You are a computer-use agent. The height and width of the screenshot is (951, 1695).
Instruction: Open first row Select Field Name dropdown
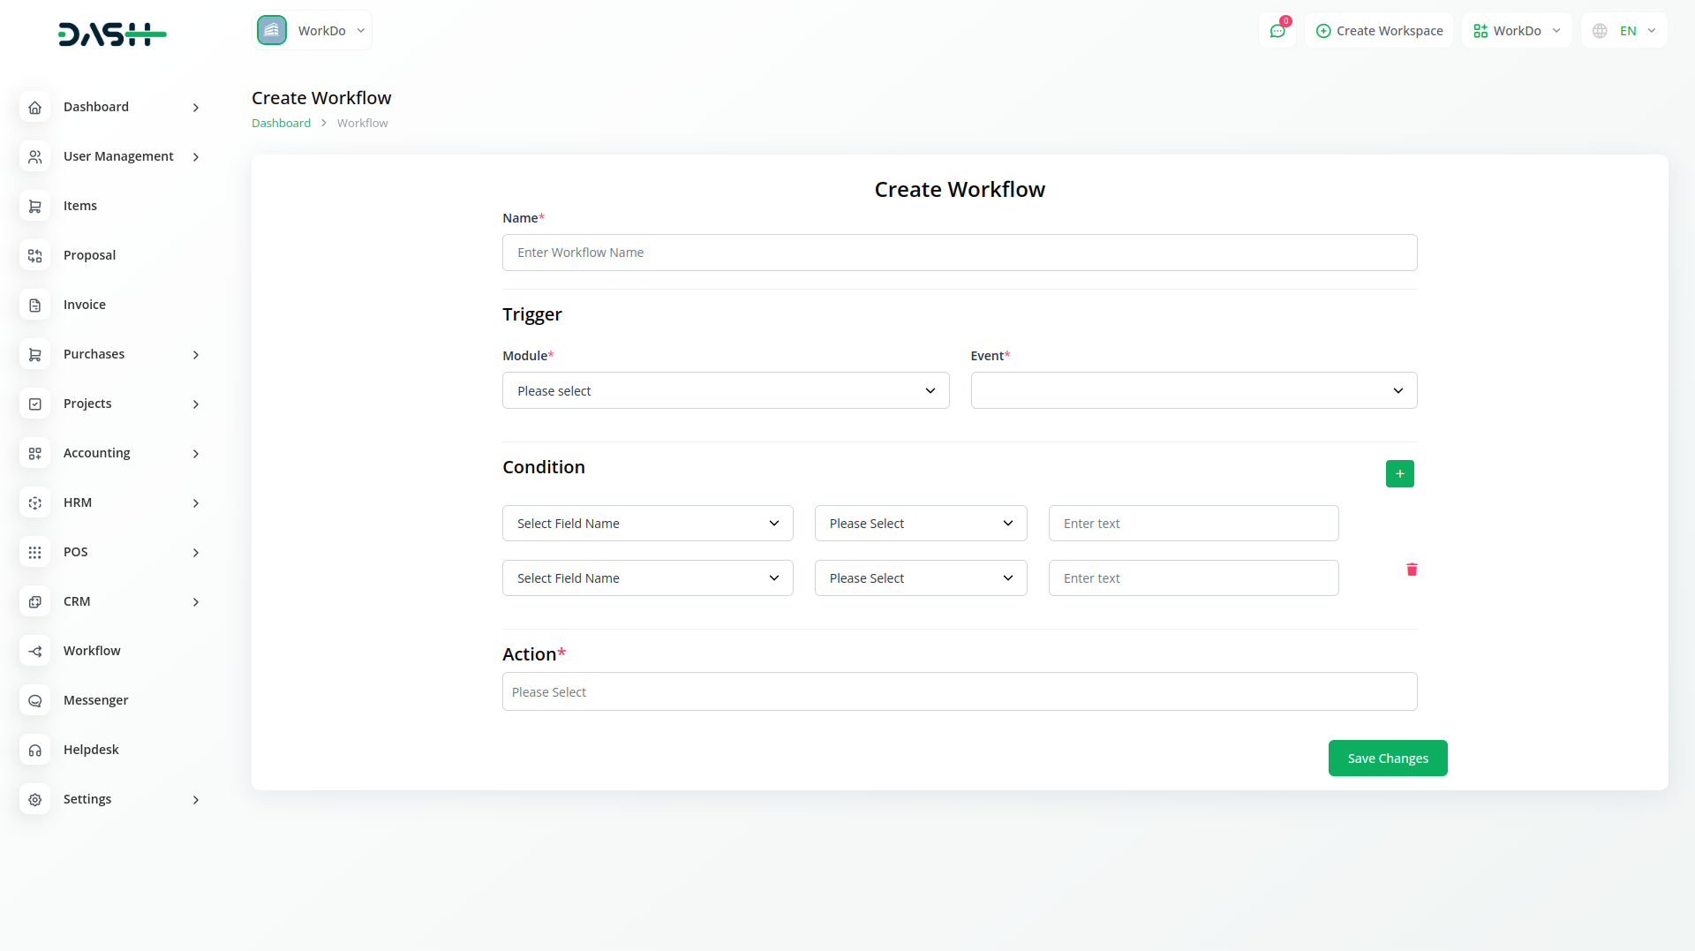pos(647,524)
